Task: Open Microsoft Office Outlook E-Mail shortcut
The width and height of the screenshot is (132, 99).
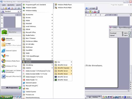Action: coord(11,45)
